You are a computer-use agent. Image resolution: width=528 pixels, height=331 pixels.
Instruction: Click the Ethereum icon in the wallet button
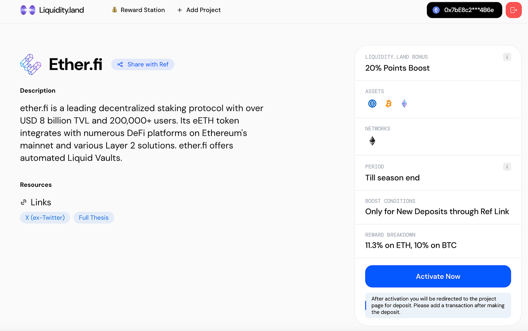(436, 10)
